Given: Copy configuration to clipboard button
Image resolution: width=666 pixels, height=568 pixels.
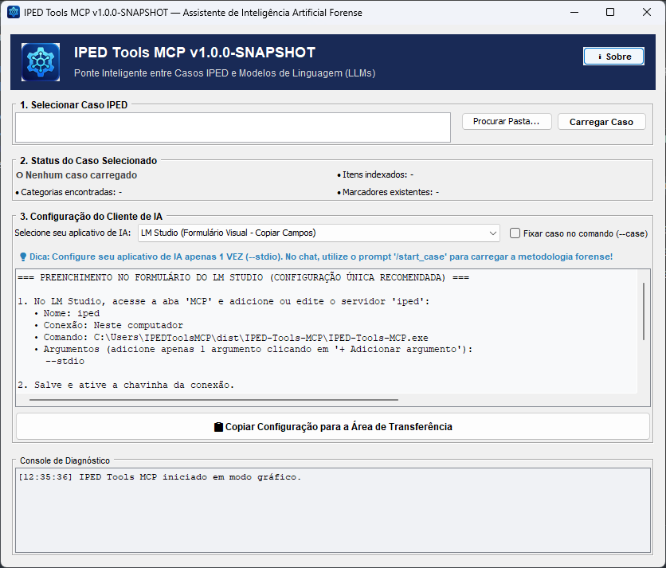Looking at the screenshot, I should pyautogui.click(x=332, y=426).
